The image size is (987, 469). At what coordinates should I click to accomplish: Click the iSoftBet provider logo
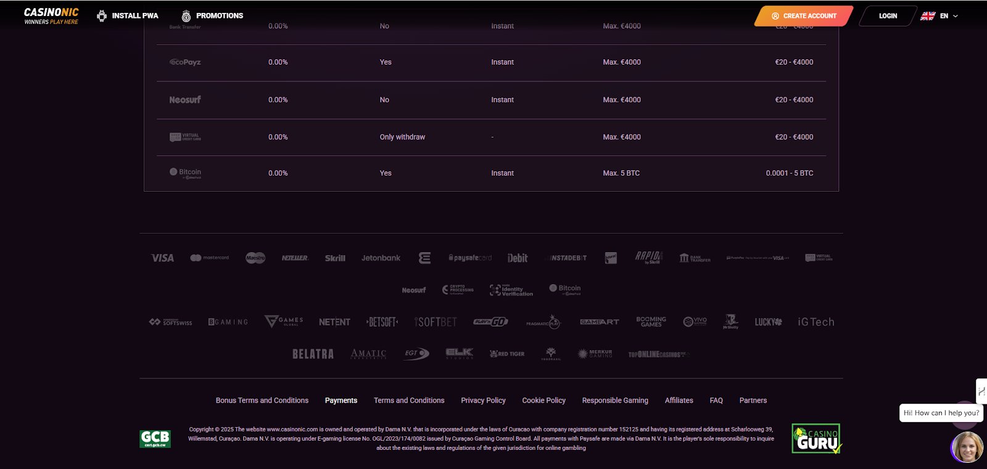[x=436, y=322]
